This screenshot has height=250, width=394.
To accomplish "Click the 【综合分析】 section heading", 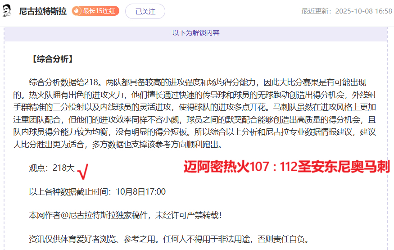I will pyautogui.click(x=51, y=59).
